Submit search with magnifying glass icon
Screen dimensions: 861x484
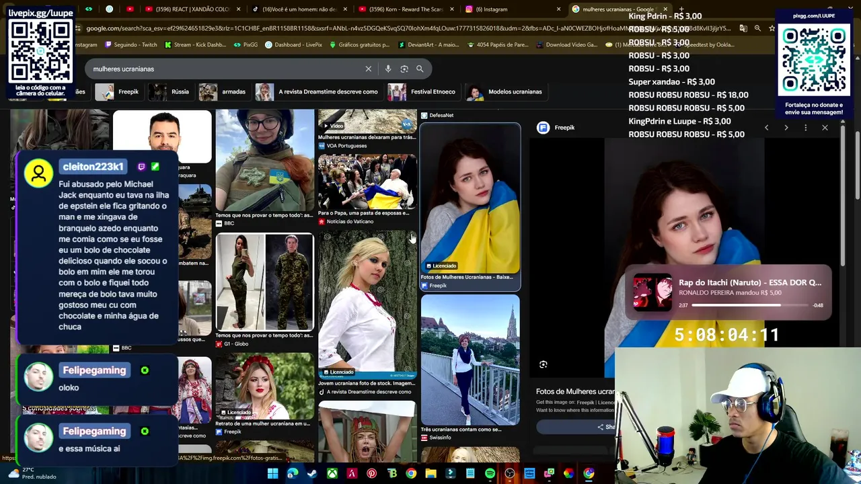pyautogui.click(x=420, y=69)
